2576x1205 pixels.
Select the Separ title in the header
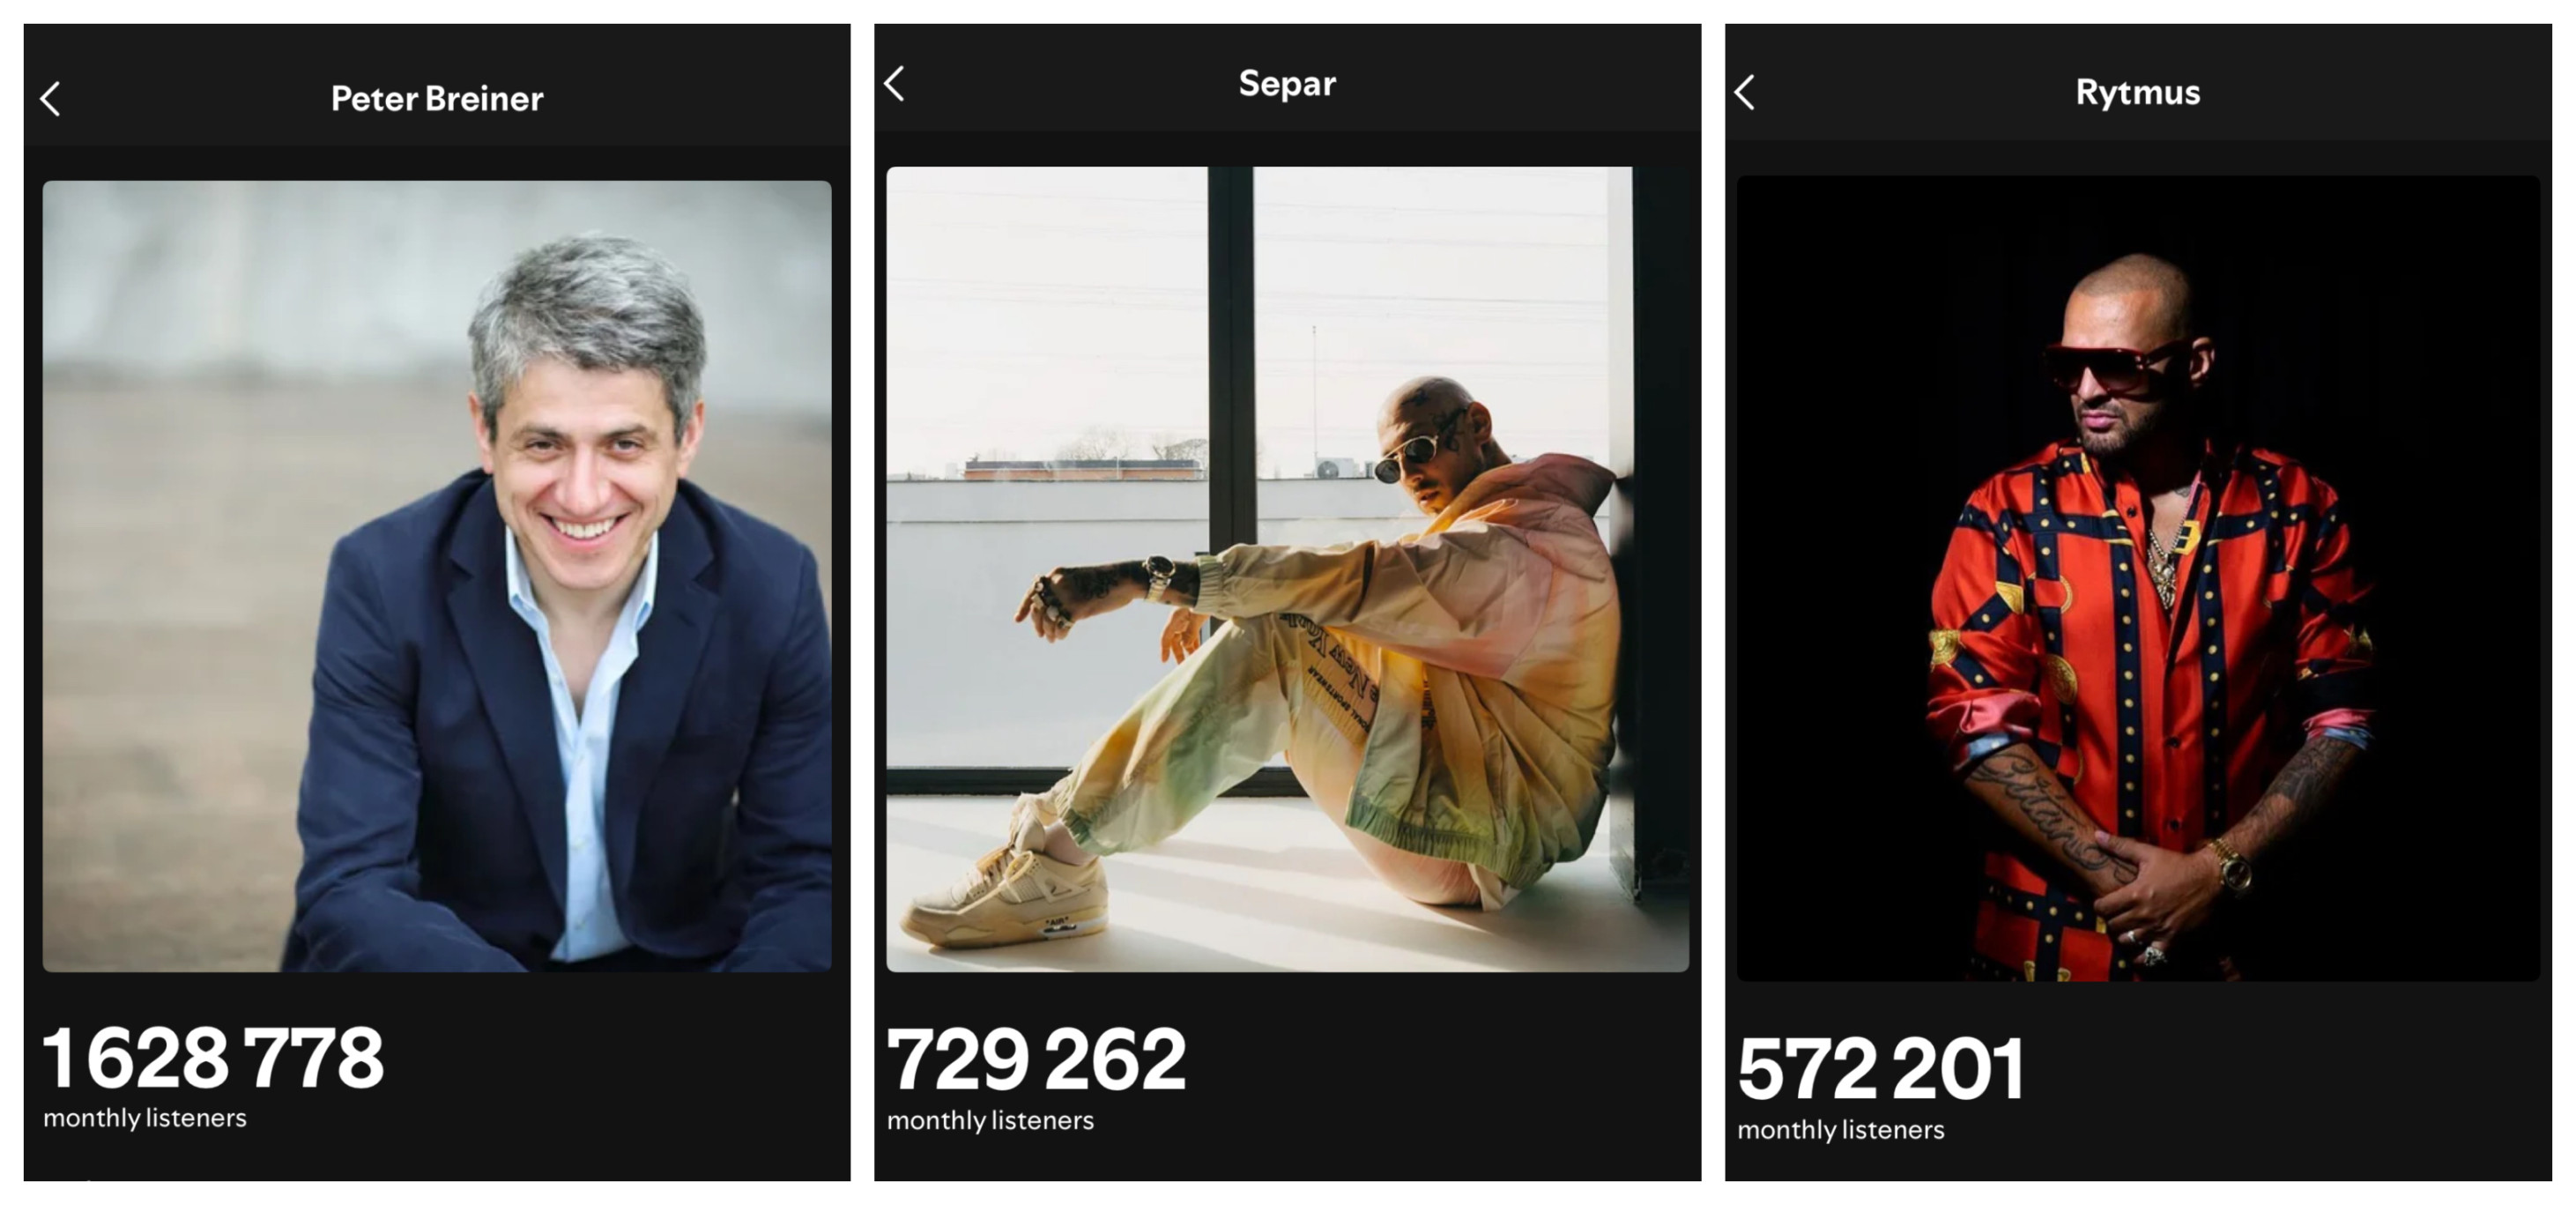1287,84
